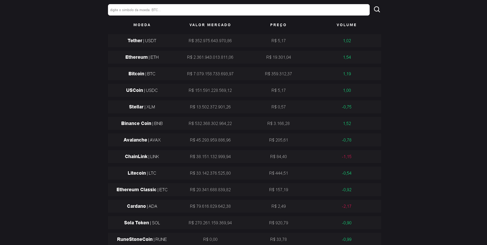The height and width of the screenshot is (245, 487).
Task: Click Litecoin market value R$ 33.142.376.525,80
Action: (x=210, y=173)
